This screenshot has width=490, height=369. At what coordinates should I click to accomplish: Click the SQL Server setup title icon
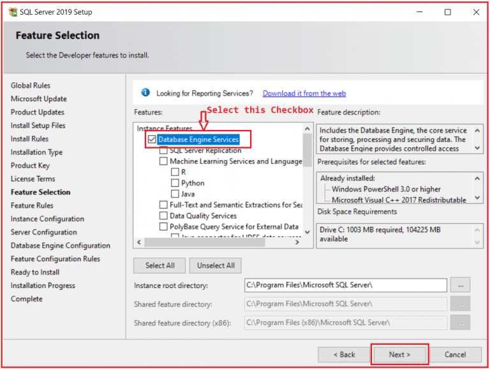click(x=13, y=12)
